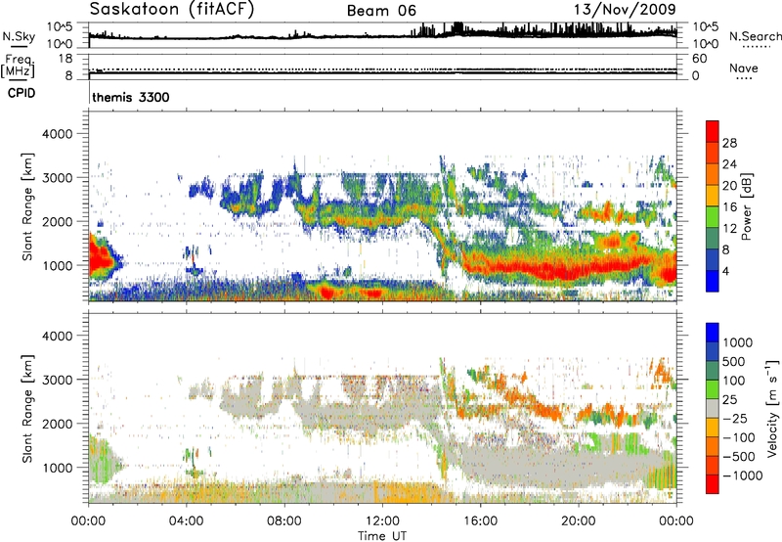The width and height of the screenshot is (782, 542).
Task: Click the 'Beam 06' label
Action: [381, 11]
